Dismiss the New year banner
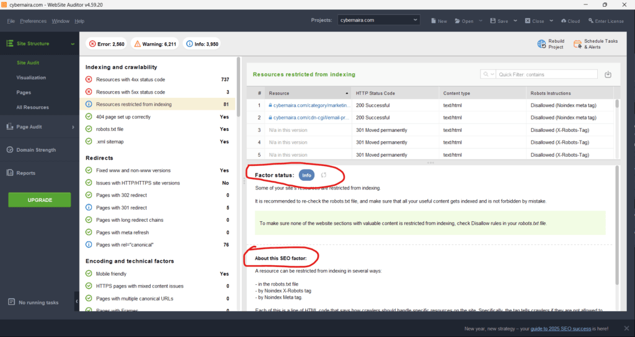 tap(626, 328)
